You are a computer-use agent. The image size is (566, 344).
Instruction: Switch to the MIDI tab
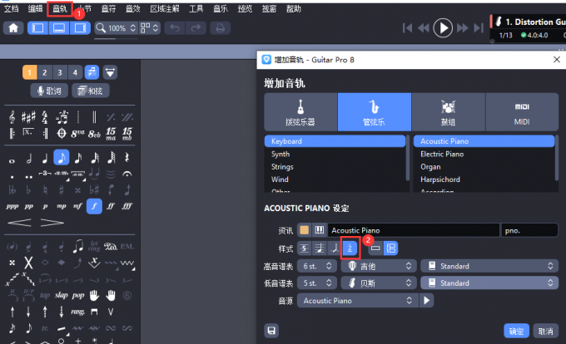[522, 111]
